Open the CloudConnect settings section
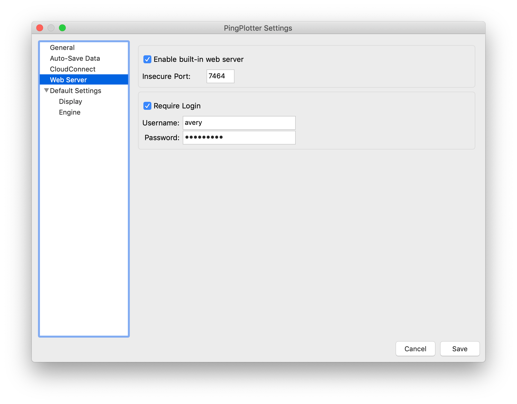The width and height of the screenshot is (517, 404). (x=72, y=69)
